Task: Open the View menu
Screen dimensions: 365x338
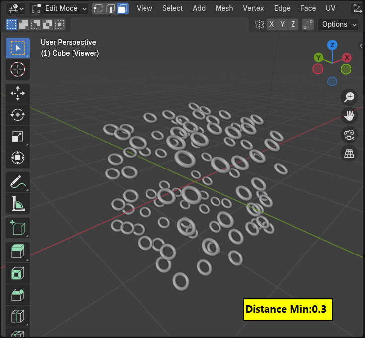Action: (x=145, y=8)
